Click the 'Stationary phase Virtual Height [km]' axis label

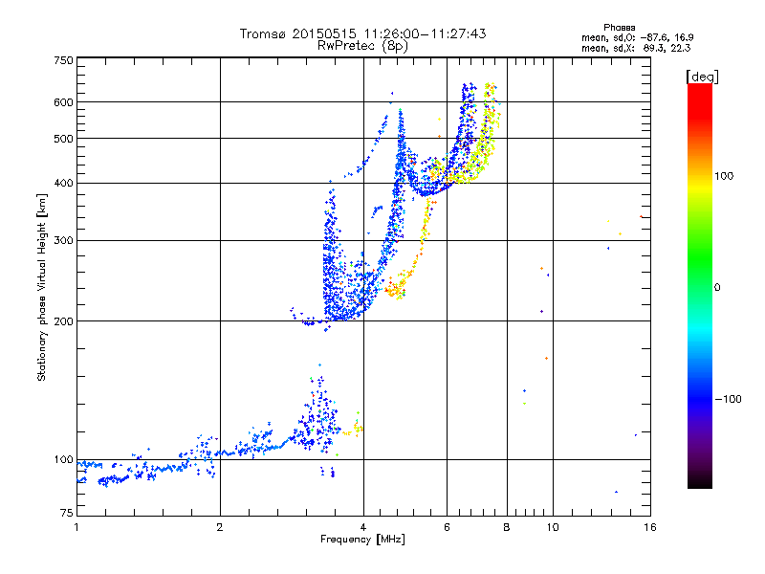(x=42, y=287)
